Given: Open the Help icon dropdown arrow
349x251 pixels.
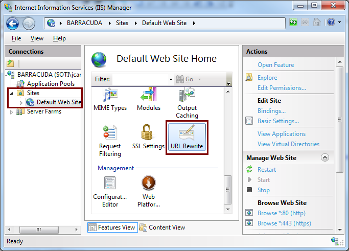Looking at the screenshot, I should coord(339,22).
